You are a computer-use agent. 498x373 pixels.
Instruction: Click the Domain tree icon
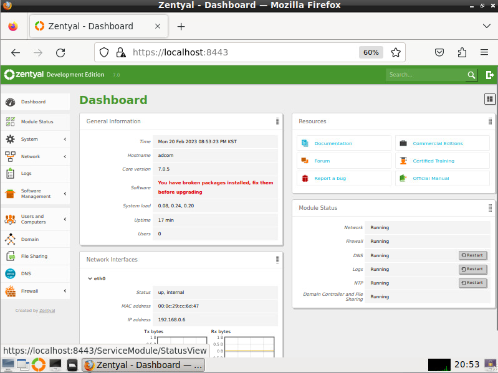coord(10,239)
